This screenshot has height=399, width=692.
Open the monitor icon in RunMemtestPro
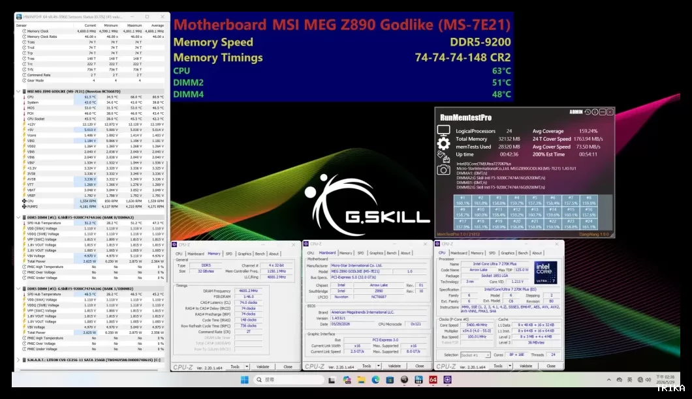pyautogui.click(x=443, y=130)
